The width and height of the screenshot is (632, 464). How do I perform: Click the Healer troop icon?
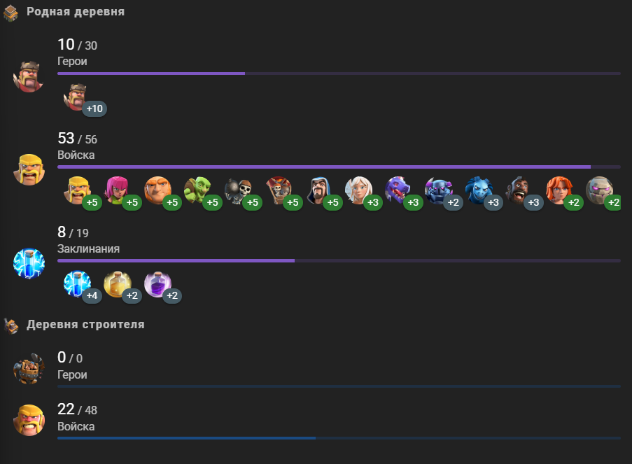[x=358, y=190]
